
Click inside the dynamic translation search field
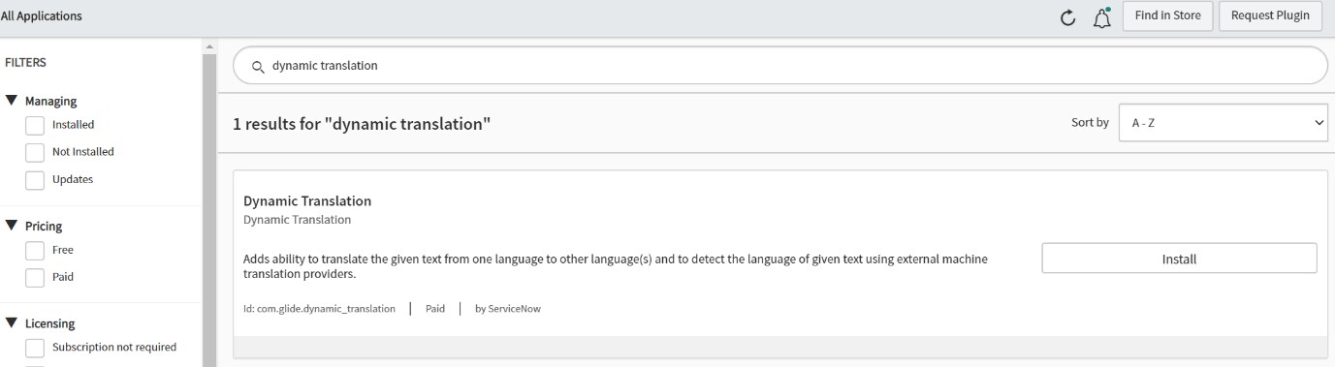(x=780, y=66)
